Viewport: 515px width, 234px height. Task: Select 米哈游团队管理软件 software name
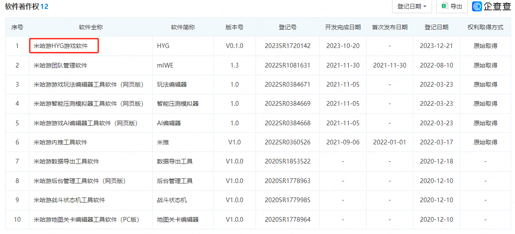pyautogui.click(x=60, y=65)
